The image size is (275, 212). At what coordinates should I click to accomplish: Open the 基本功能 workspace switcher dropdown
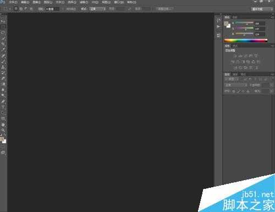click(x=262, y=9)
